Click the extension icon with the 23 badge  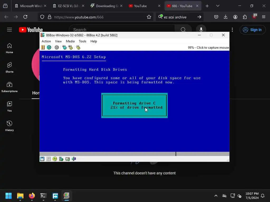coord(254,17)
